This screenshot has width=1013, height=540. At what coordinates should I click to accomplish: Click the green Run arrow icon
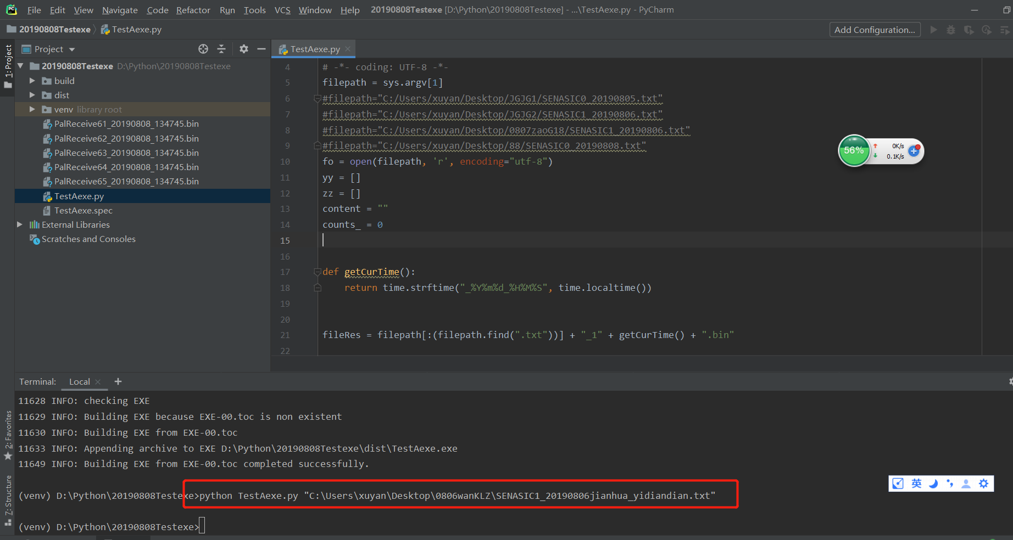click(x=933, y=30)
